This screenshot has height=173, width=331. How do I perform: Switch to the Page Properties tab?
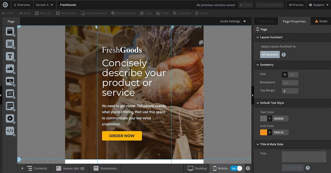(294, 21)
